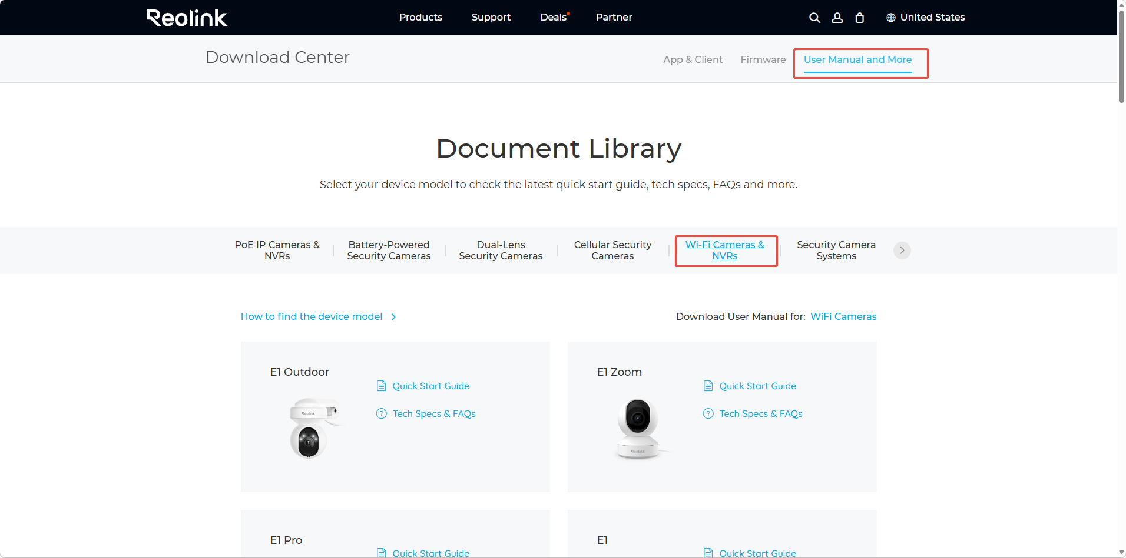The width and height of the screenshot is (1126, 558).
Task: Open the search magnifier icon
Action: coord(814,18)
